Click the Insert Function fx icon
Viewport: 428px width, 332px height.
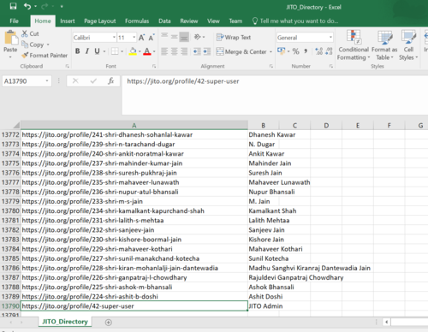point(110,81)
